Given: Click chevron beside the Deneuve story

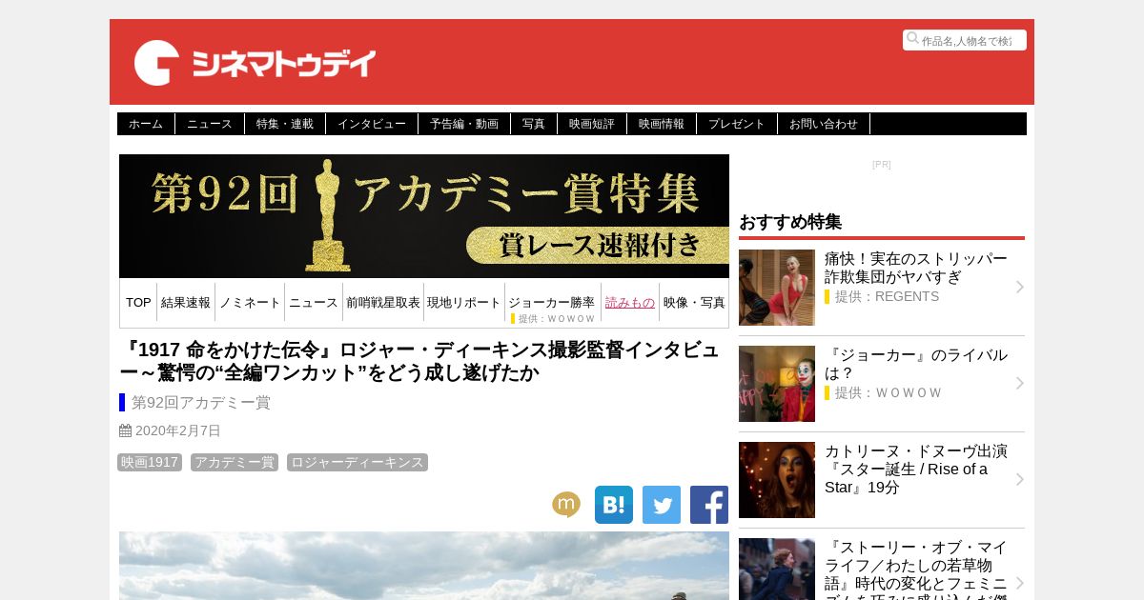Looking at the screenshot, I should point(1019,479).
